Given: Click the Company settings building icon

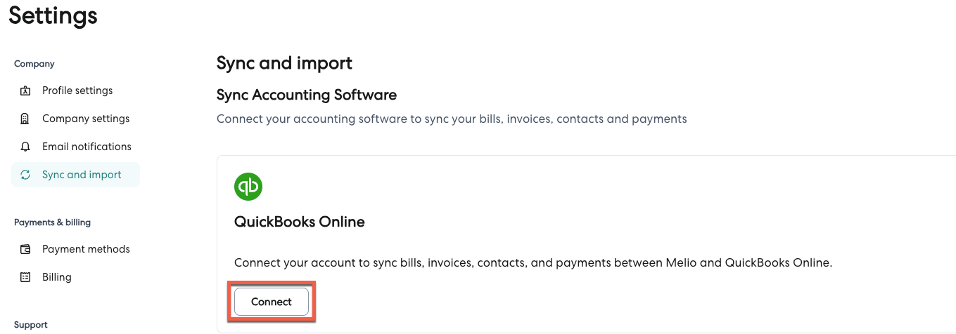Looking at the screenshot, I should pyautogui.click(x=26, y=119).
